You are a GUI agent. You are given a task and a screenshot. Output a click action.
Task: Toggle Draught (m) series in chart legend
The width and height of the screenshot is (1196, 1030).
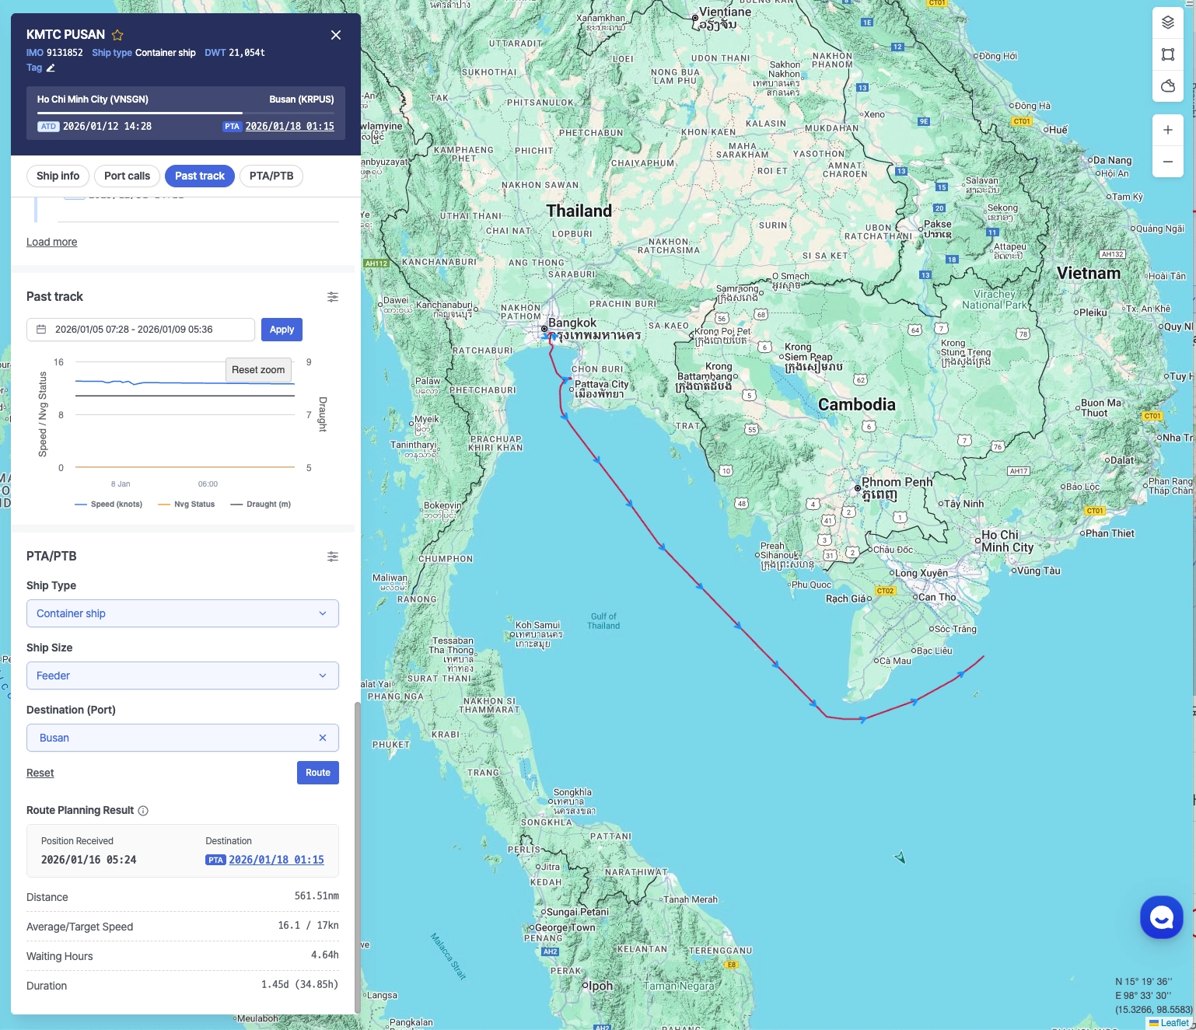[261, 505]
